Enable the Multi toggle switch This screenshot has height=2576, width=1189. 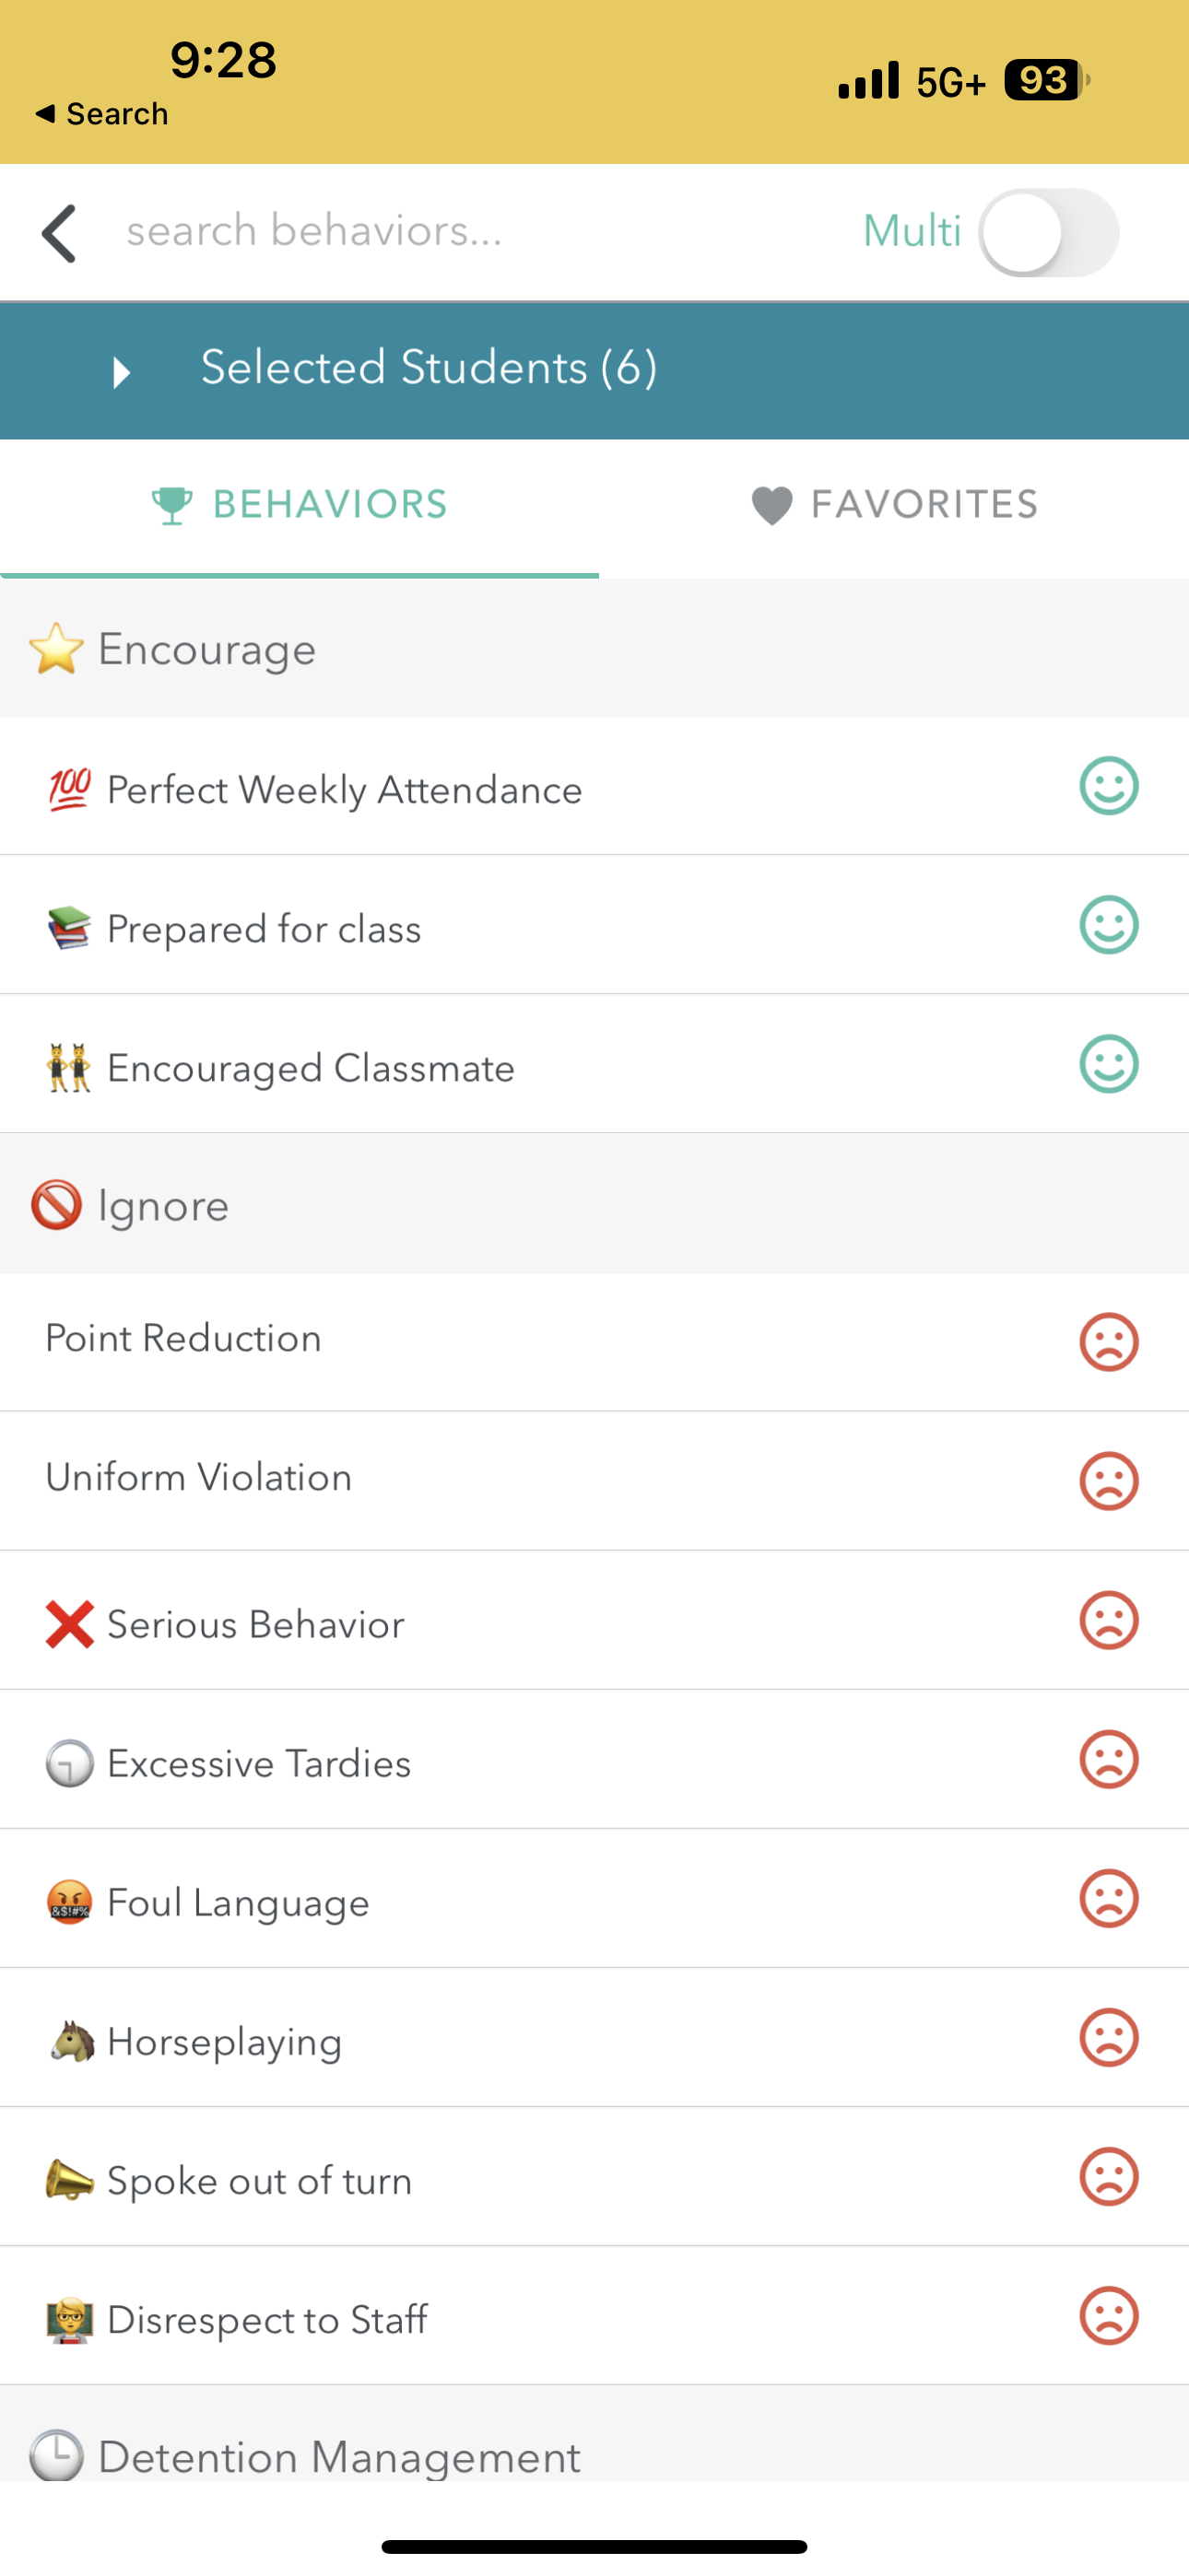pyautogui.click(x=1048, y=233)
